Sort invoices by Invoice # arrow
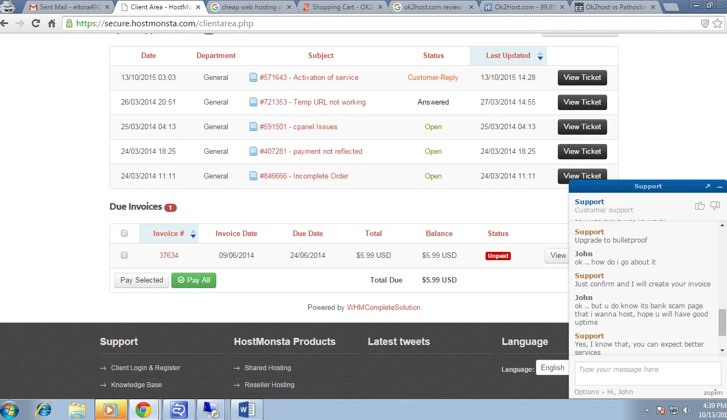This screenshot has width=727, height=420. 193,234
